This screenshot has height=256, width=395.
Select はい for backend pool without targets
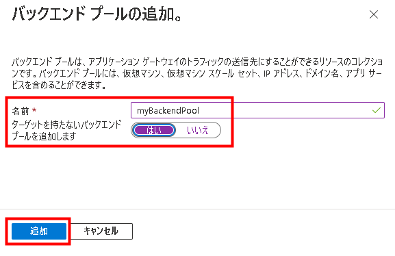153,130
